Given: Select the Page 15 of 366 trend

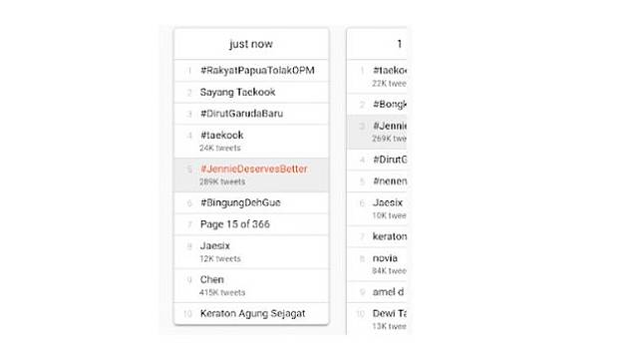Looking at the screenshot, I should coord(251,224).
